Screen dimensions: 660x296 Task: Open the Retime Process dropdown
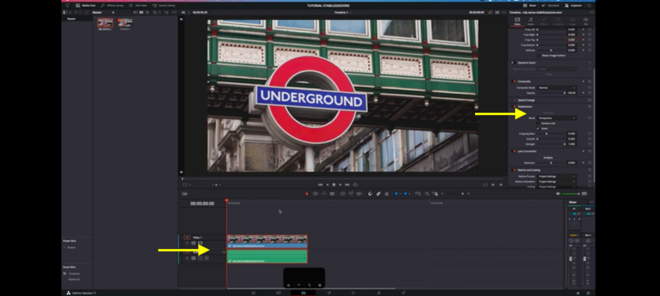tap(557, 176)
